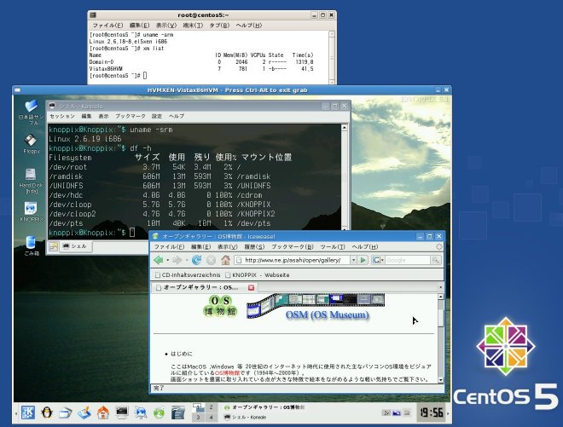The height and width of the screenshot is (427, 563).
Task: Reload the page in Iceweasel
Action: point(196,260)
